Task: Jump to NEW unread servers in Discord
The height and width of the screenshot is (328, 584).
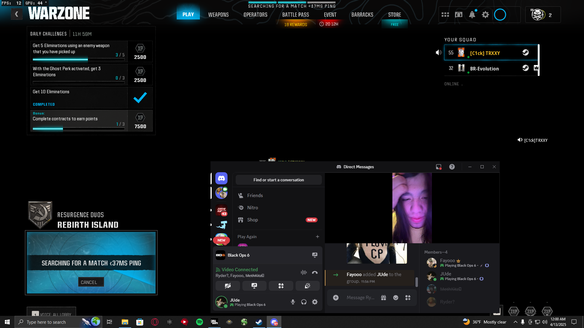Action: click(x=221, y=240)
